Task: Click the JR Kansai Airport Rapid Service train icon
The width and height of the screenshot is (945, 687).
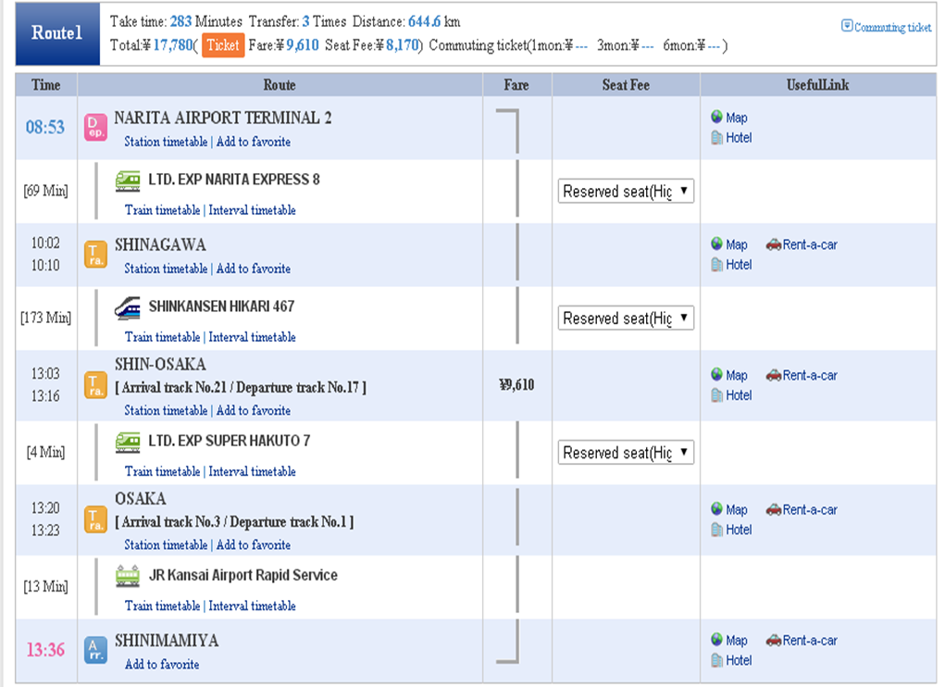Action: [128, 576]
